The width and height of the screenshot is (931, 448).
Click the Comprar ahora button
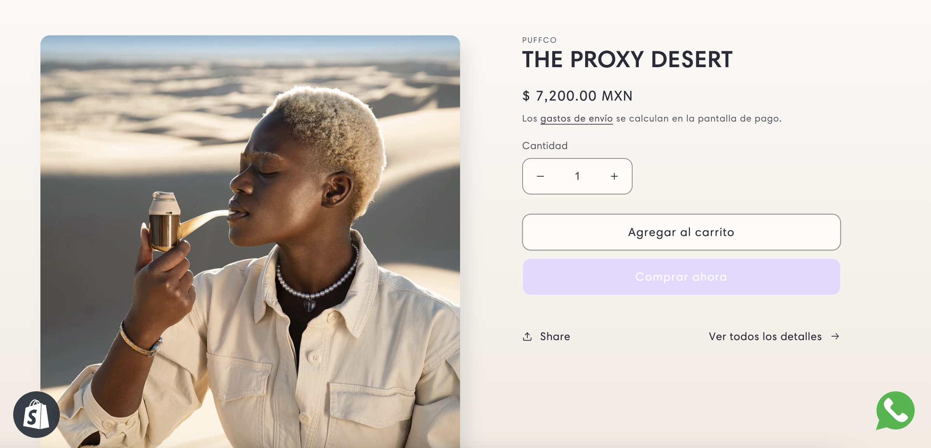[x=682, y=277]
